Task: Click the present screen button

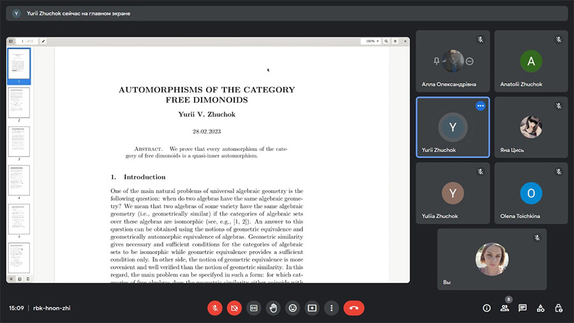Action: tap(312, 308)
